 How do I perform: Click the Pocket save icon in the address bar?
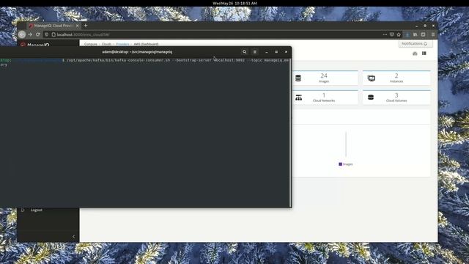click(x=392, y=34)
